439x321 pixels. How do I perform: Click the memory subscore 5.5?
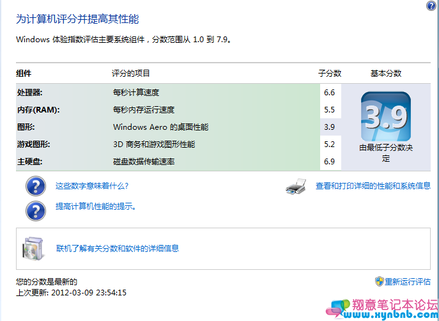pyautogui.click(x=329, y=110)
